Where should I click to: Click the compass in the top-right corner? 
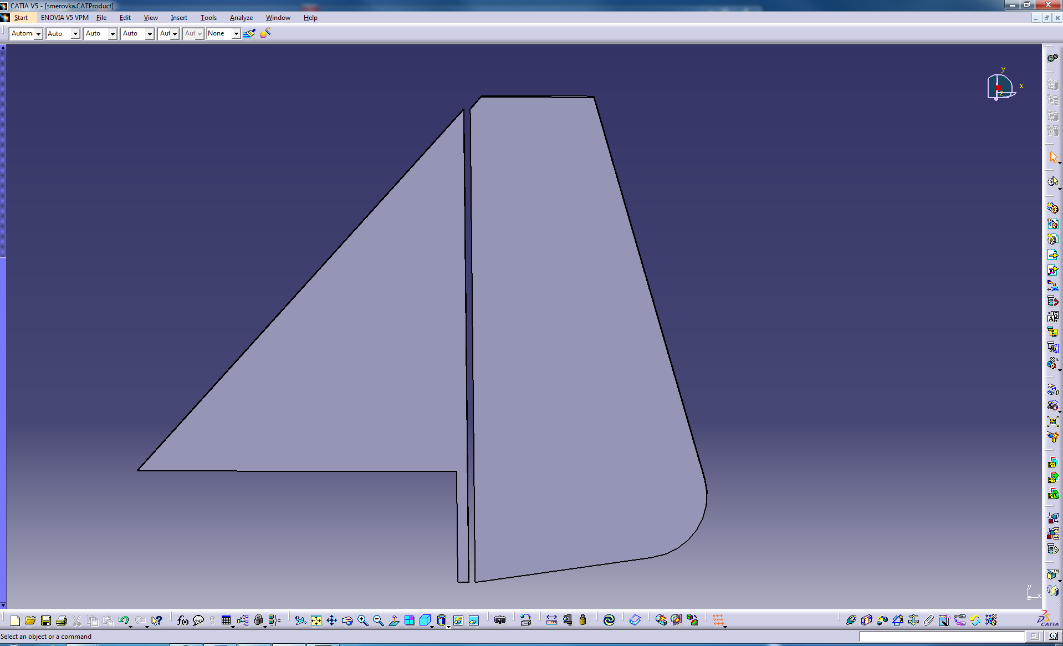coord(1002,87)
